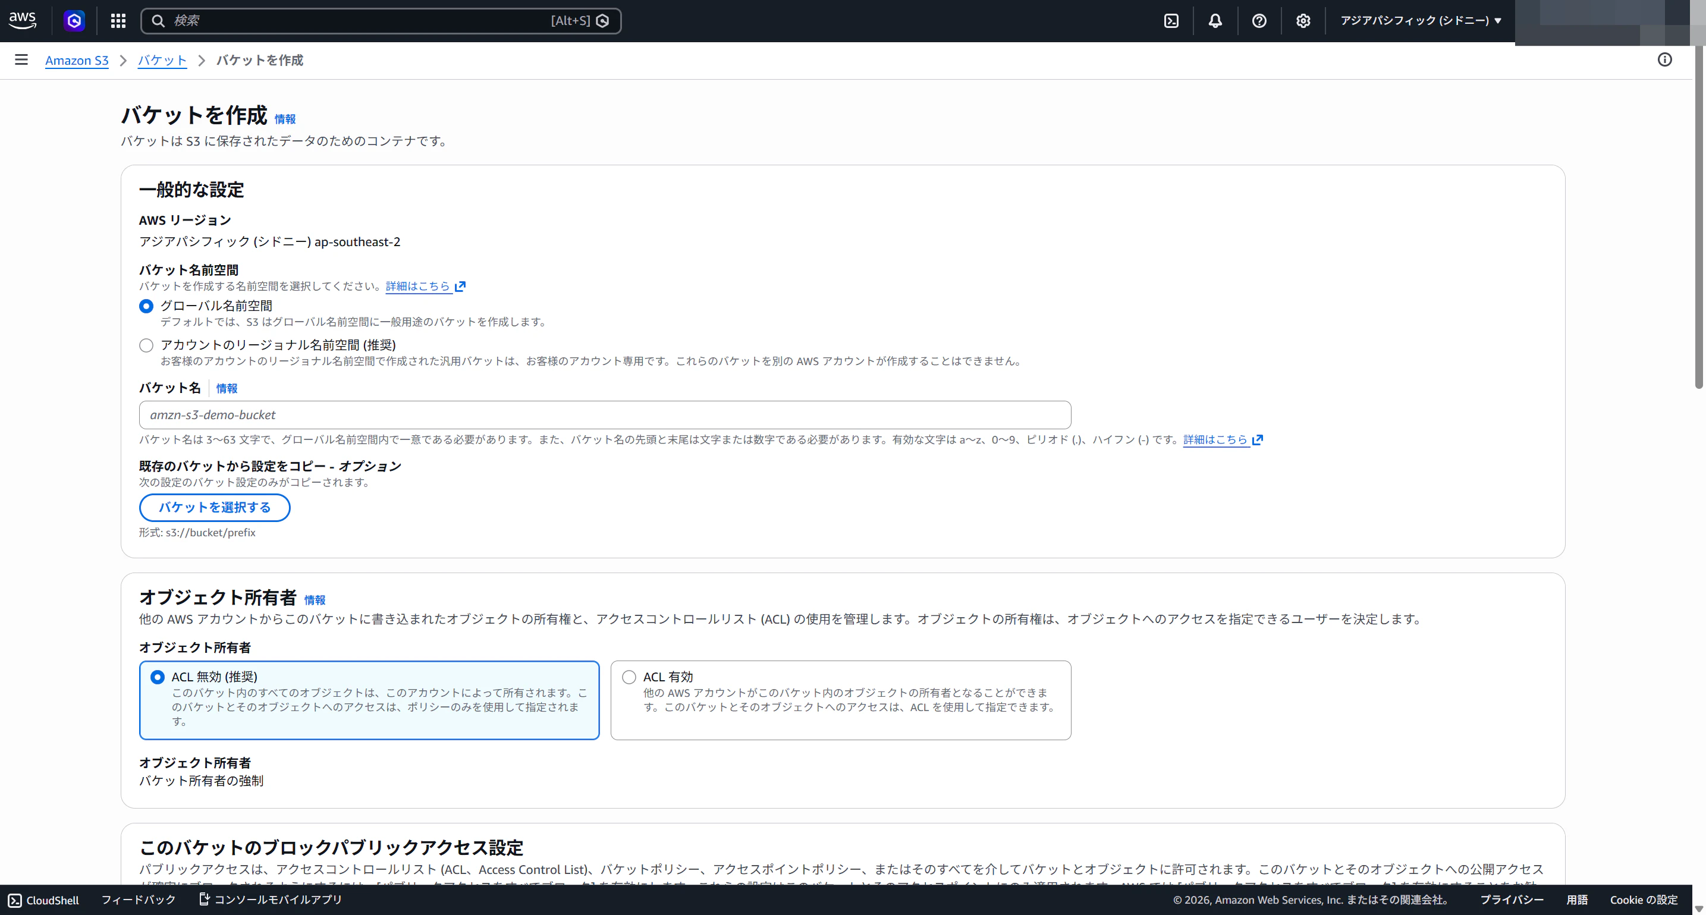Screen dimensions: 1706x915
Task: Choose ACL 無効 (推奨) option
Action: pos(369,700)
